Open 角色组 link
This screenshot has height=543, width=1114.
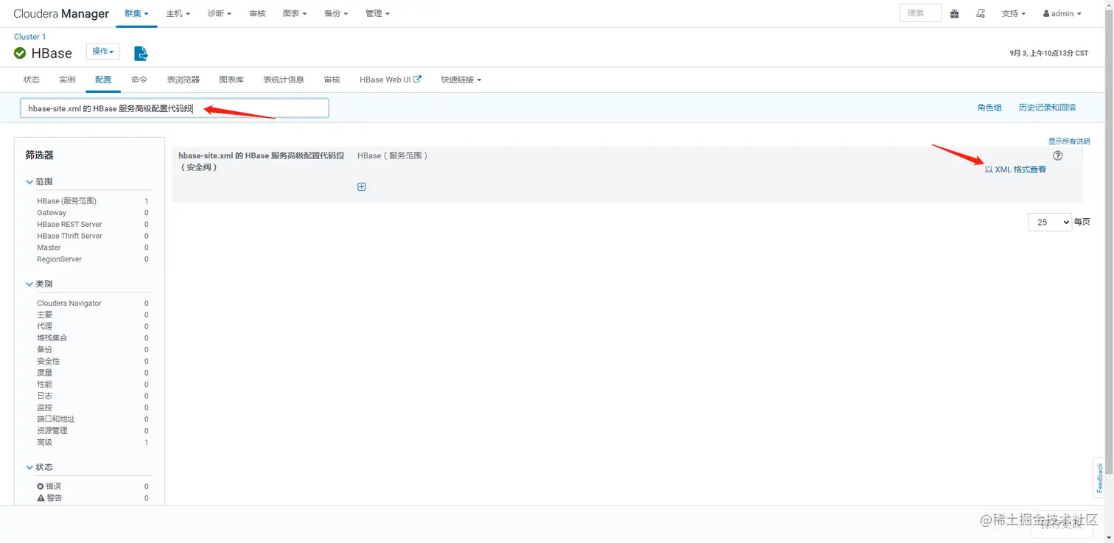click(989, 108)
